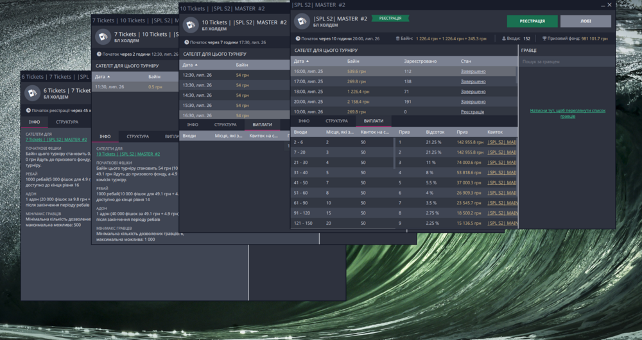Click Байін column header in MASTER #2 table
Image resolution: width=642 pixels, height=340 pixels.
pyautogui.click(x=353, y=61)
